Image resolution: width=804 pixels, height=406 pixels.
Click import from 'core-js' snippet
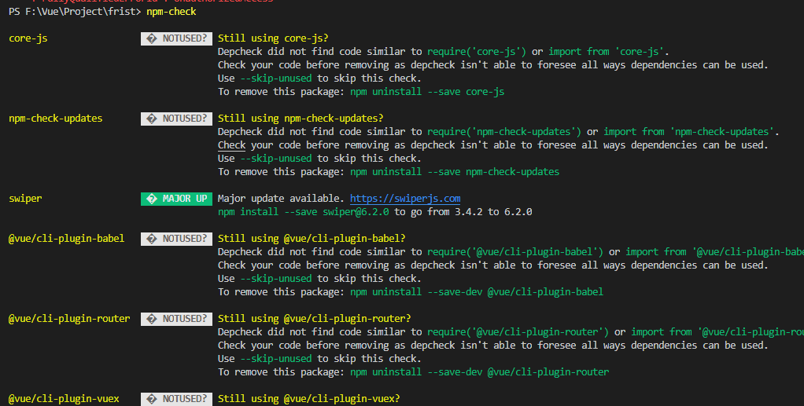coord(606,52)
